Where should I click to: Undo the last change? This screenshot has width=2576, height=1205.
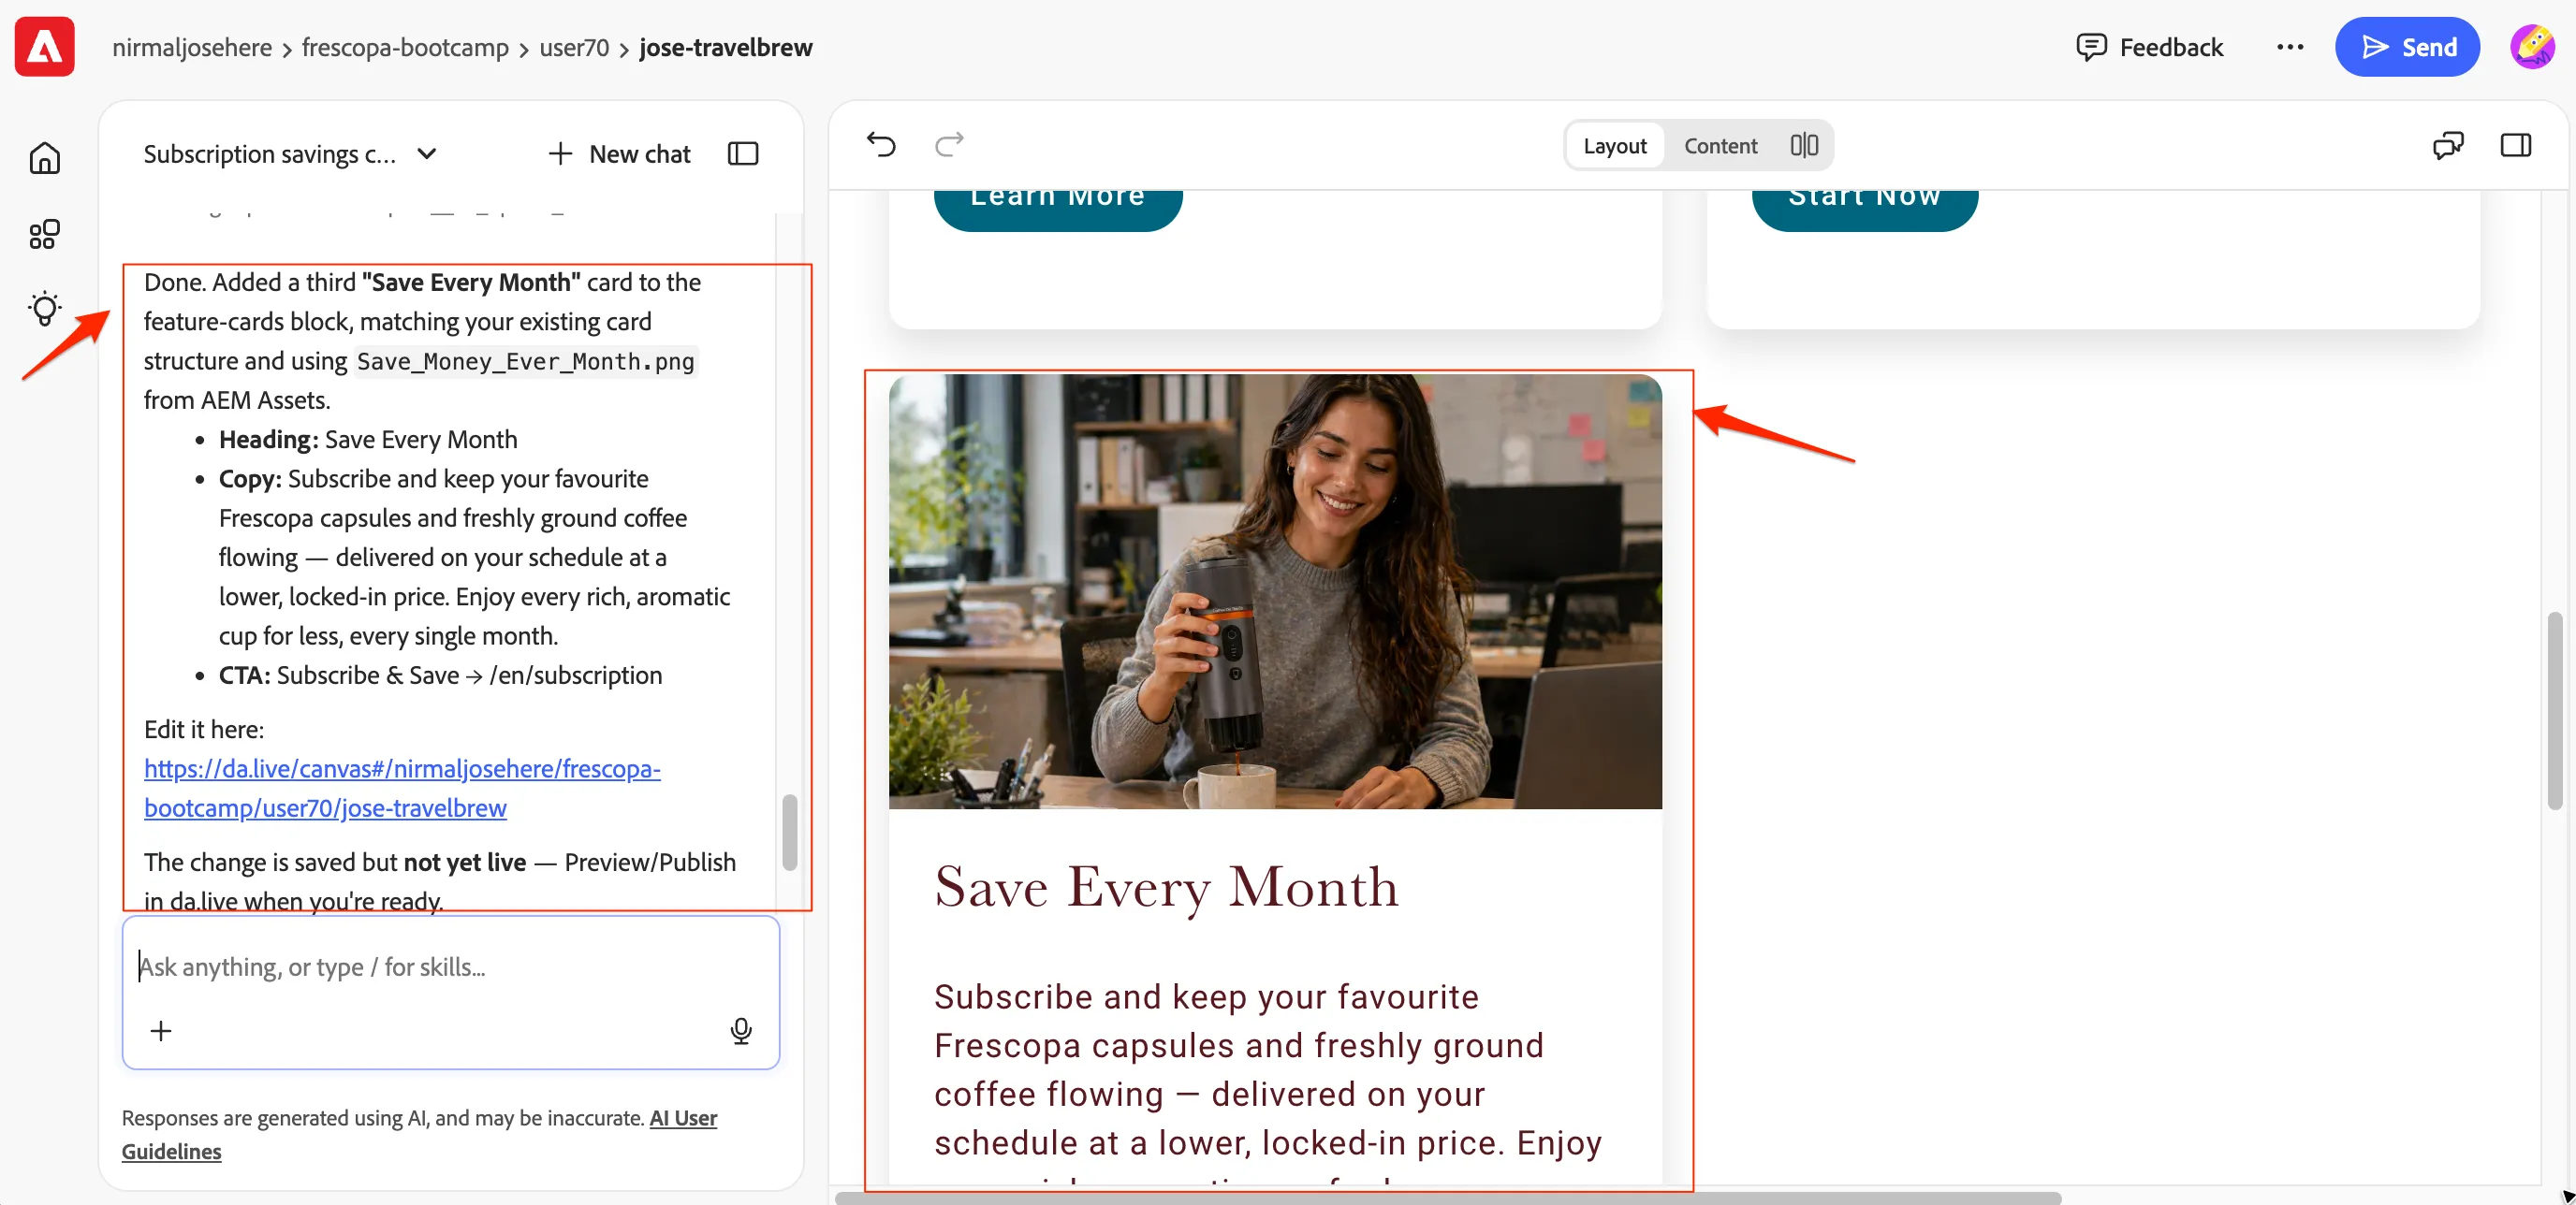881,145
